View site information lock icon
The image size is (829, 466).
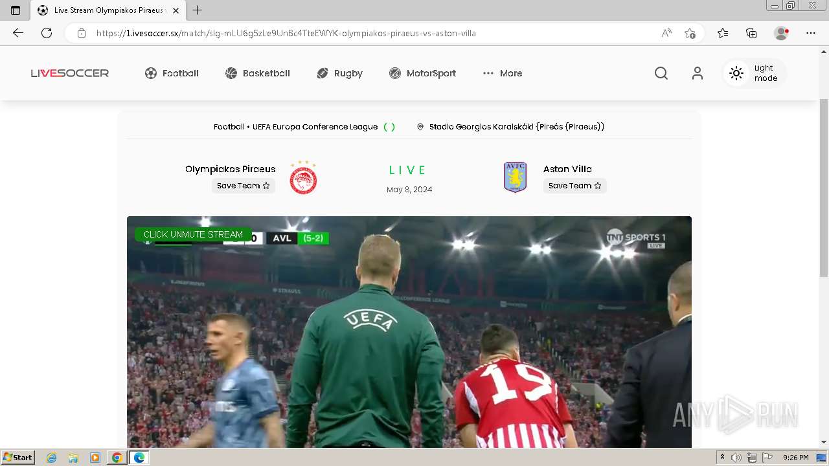[x=82, y=33]
